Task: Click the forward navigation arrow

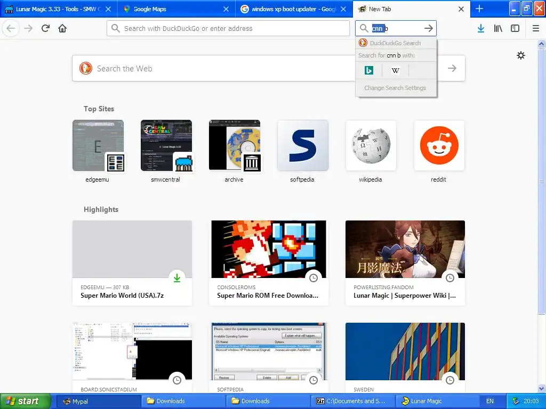Action: point(28,28)
